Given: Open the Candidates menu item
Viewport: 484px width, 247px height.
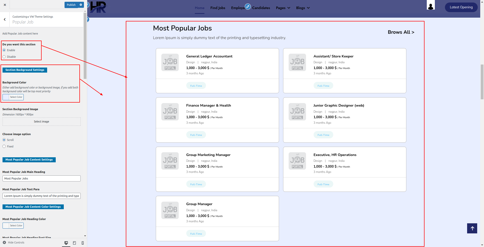Looking at the screenshot, I should coord(261,8).
